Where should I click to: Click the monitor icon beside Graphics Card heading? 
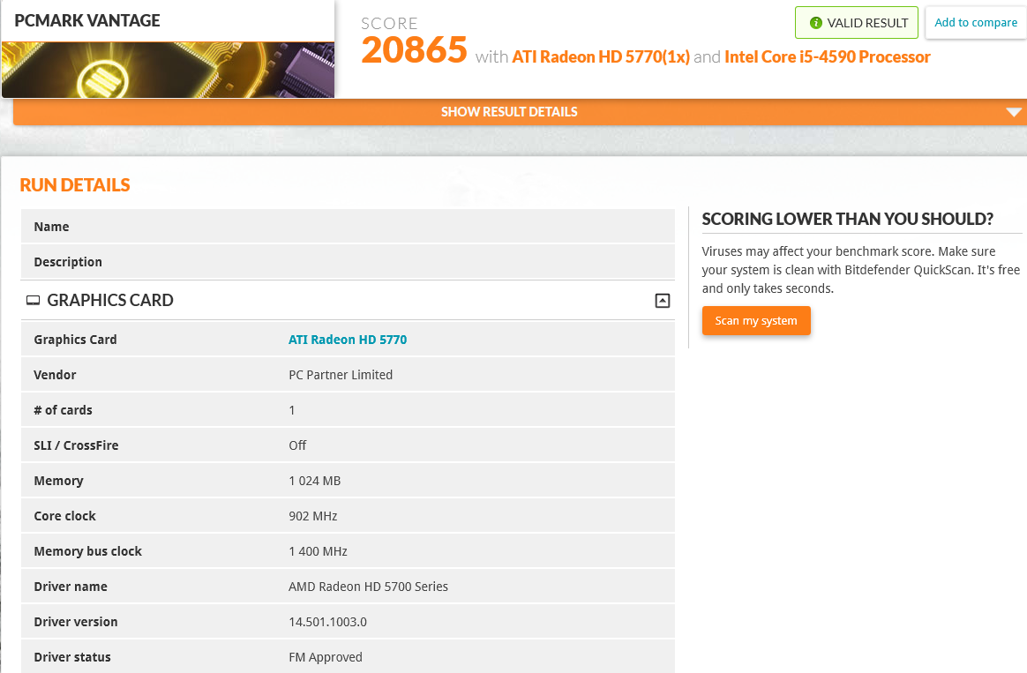pos(33,301)
